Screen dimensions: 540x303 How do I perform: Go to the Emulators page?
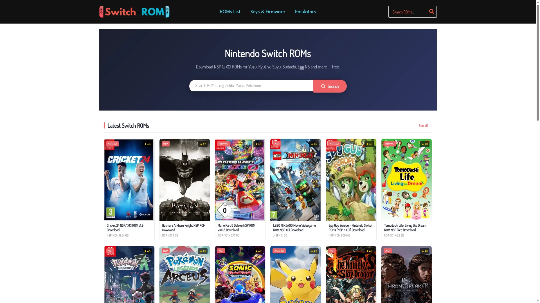coord(305,12)
